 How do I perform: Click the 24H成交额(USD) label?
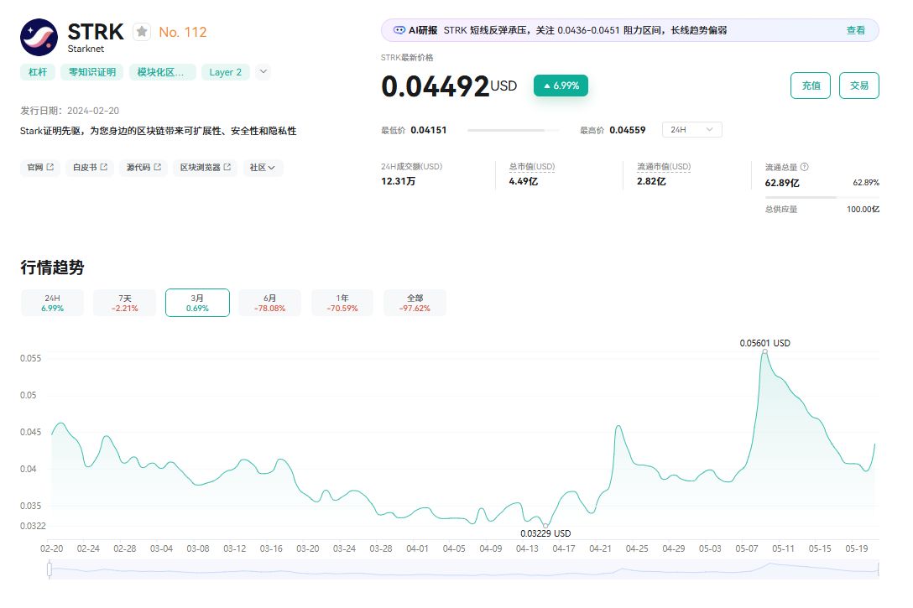click(x=412, y=167)
